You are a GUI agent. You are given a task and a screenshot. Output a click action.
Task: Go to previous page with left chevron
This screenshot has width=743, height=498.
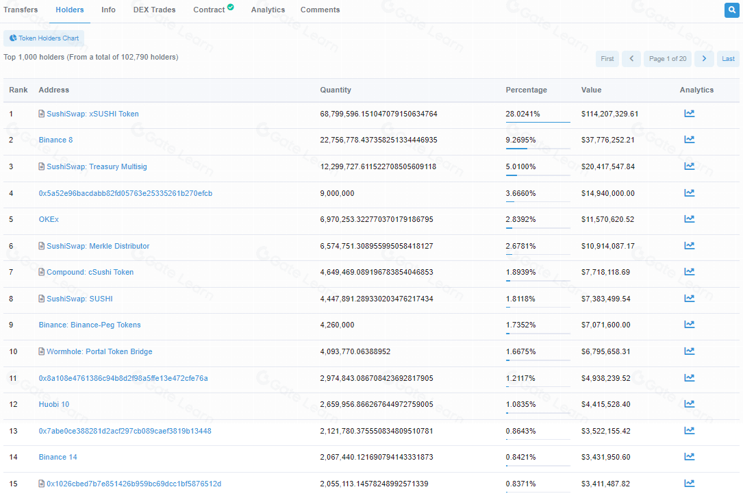631,59
